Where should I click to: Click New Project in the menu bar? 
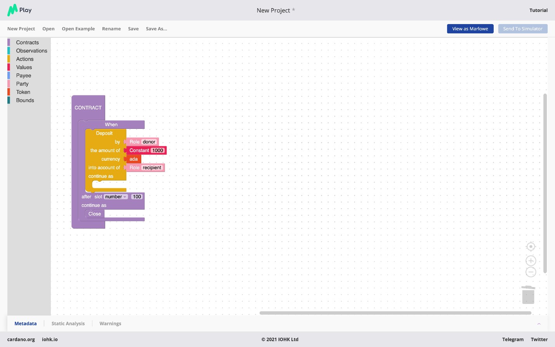[21, 29]
